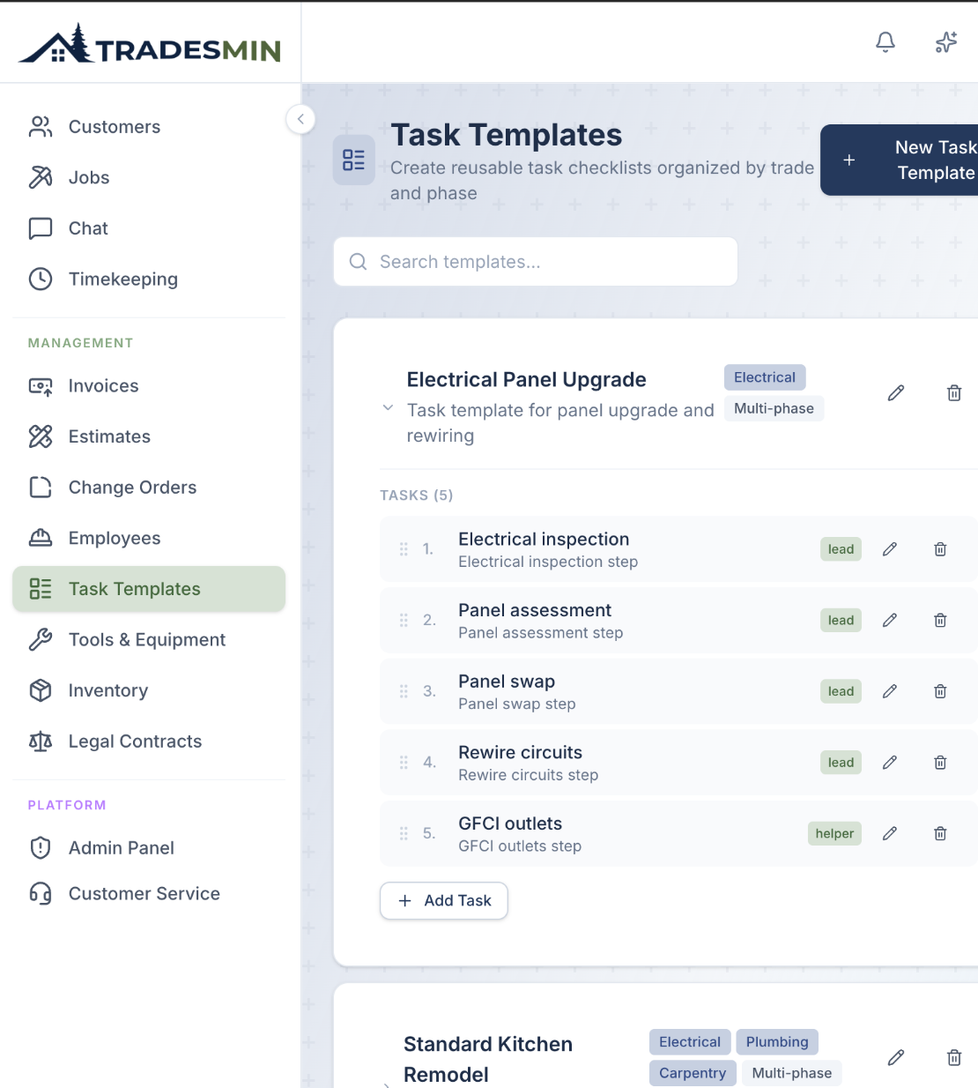
Task: Edit the Panel swap task
Action: [890, 691]
